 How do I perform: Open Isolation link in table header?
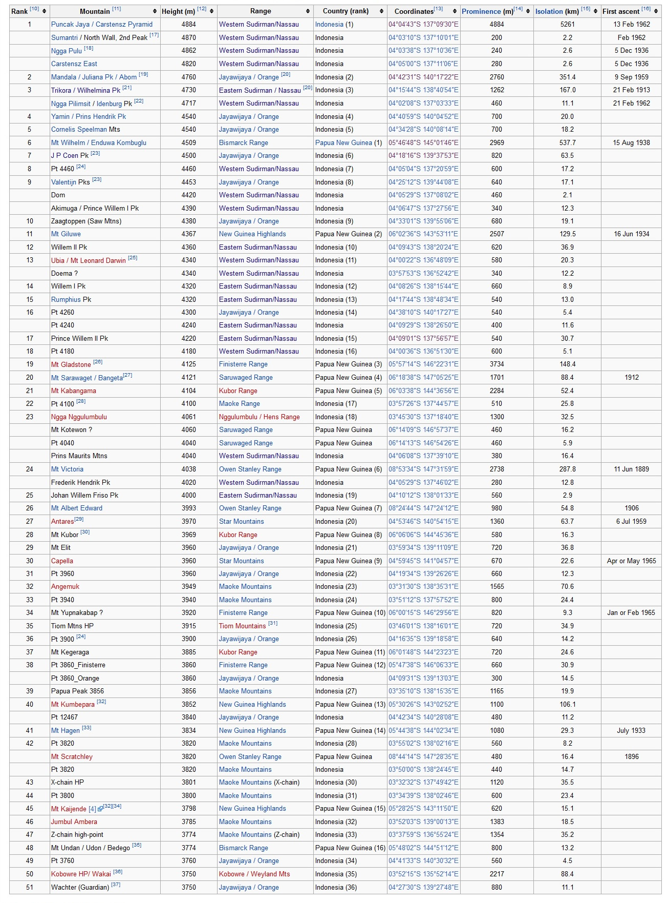click(x=549, y=11)
